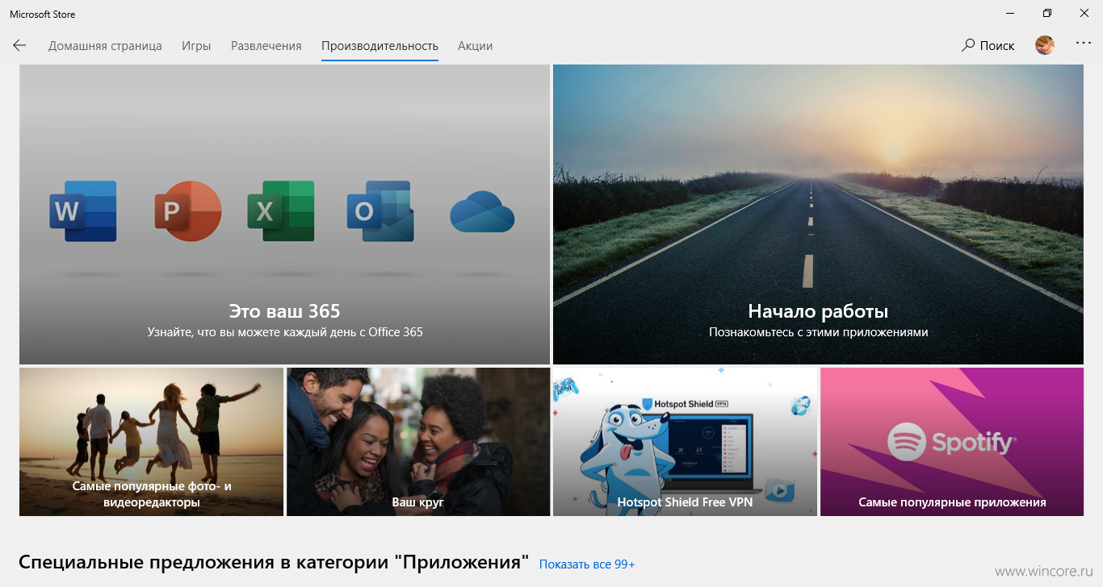Switch to Развлечения tab
Screen dimensions: 1103x587
pyautogui.click(x=266, y=46)
